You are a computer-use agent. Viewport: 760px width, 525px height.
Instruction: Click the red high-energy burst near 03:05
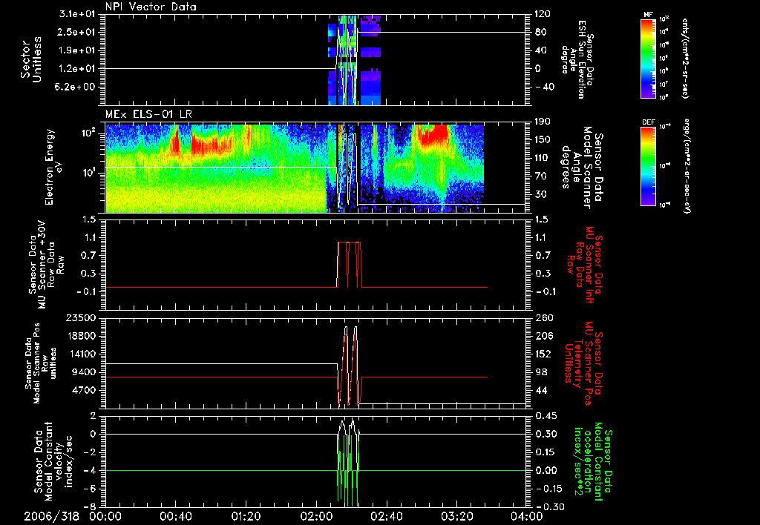[435, 135]
